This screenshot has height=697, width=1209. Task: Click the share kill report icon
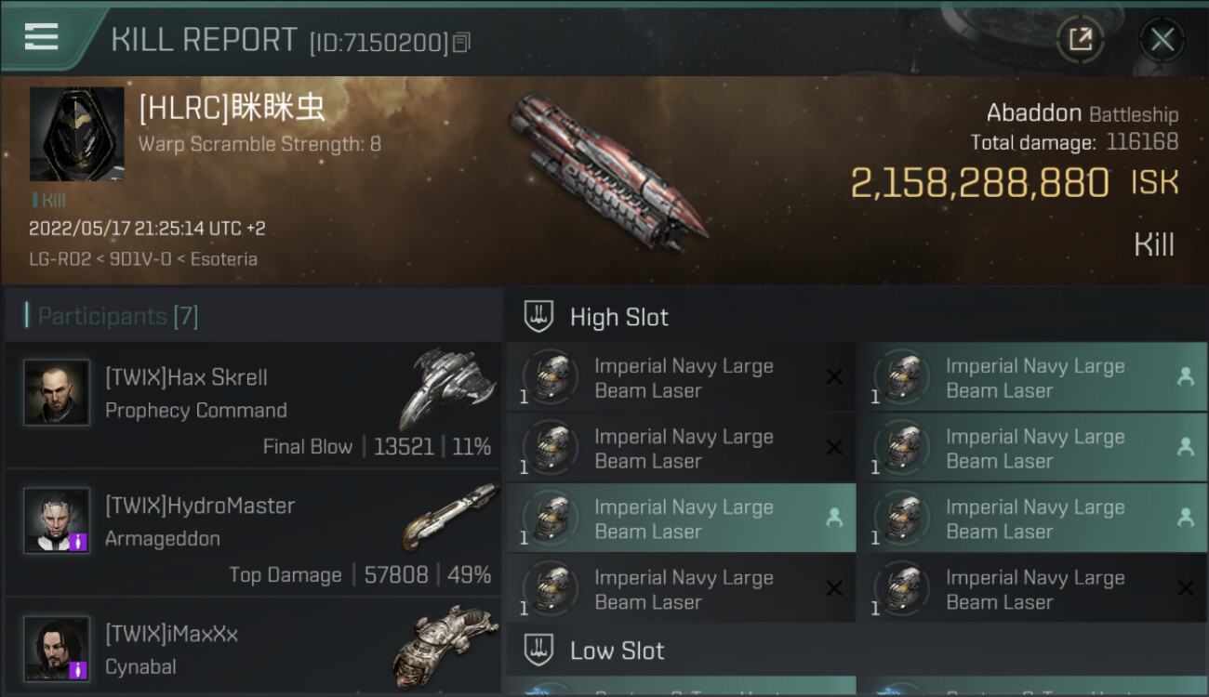tap(1080, 39)
